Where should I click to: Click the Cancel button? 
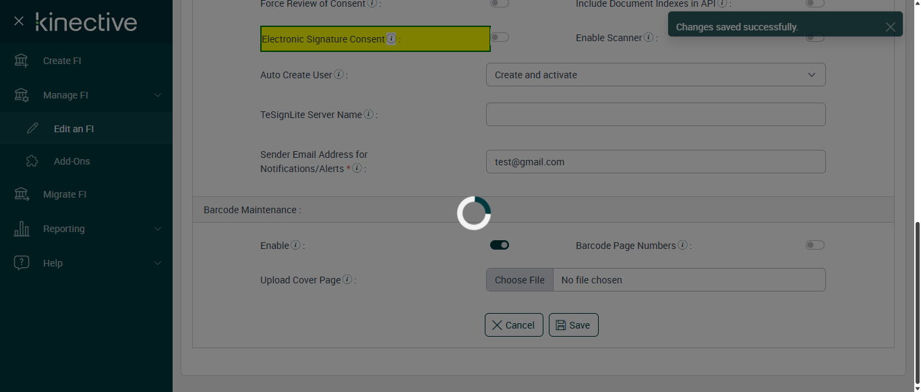click(514, 325)
